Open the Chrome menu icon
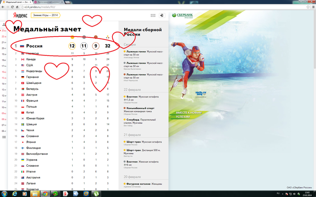 click(x=314, y=7)
